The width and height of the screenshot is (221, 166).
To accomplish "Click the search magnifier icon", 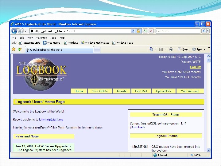I will (204, 31).
